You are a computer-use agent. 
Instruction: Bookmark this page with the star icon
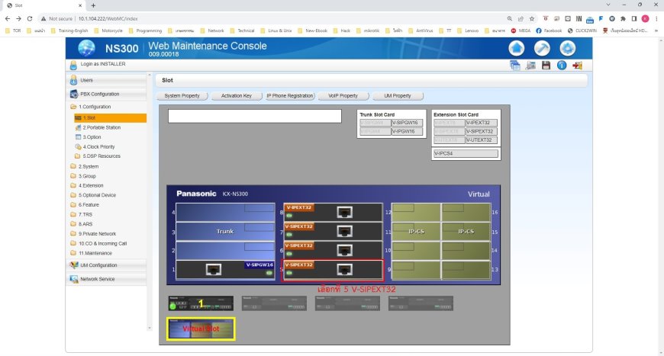[x=532, y=18]
